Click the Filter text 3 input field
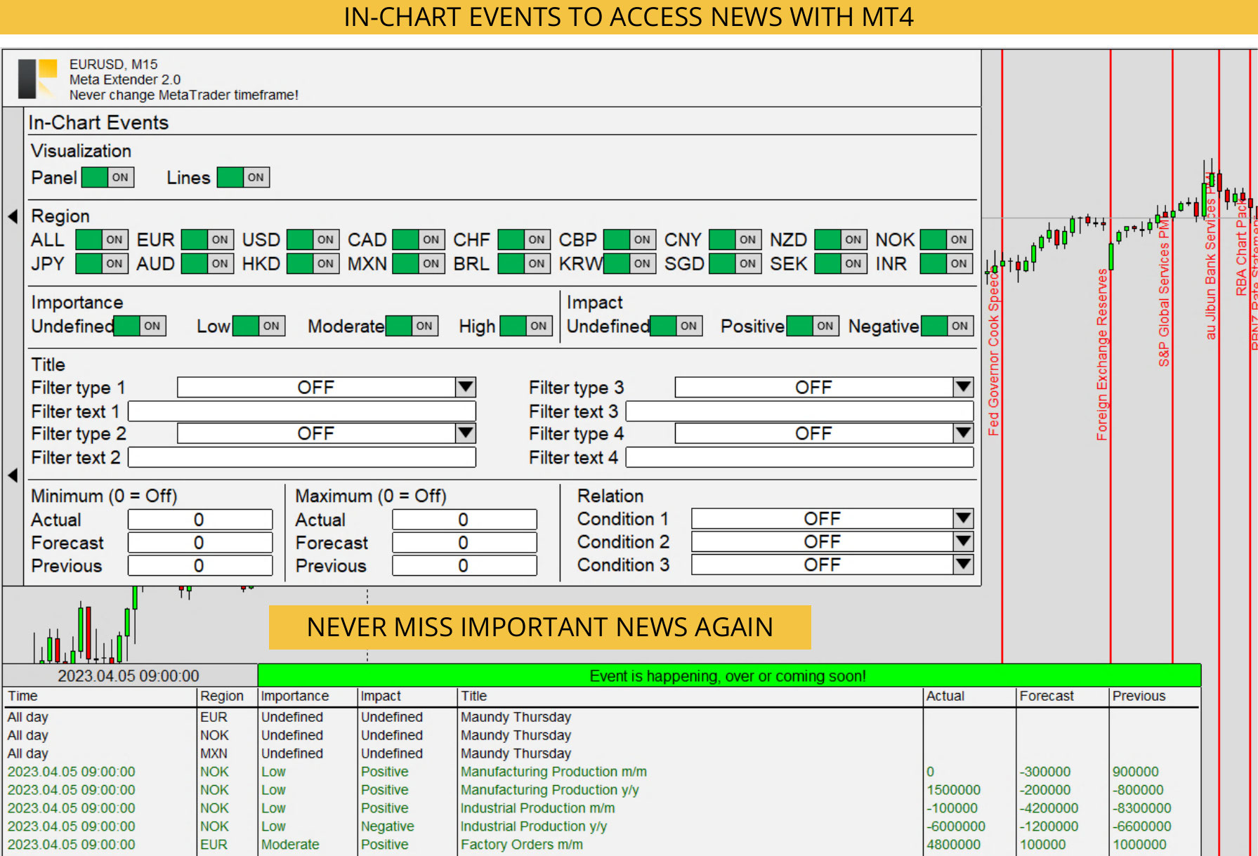Screen dimensions: 1258x856 click(799, 411)
